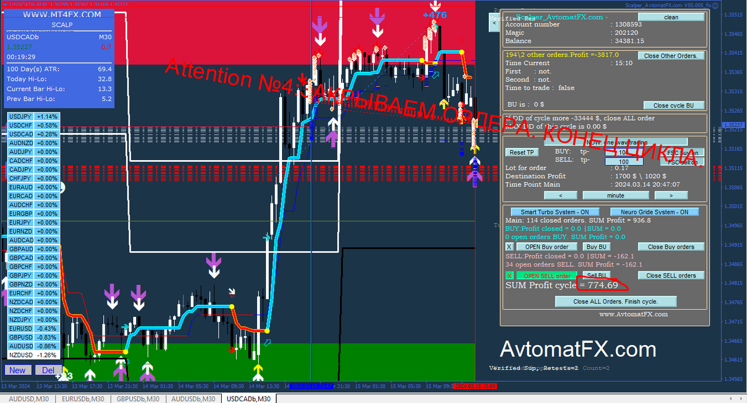
Task: Click the '+476' profit label on chart
Action: click(435, 15)
